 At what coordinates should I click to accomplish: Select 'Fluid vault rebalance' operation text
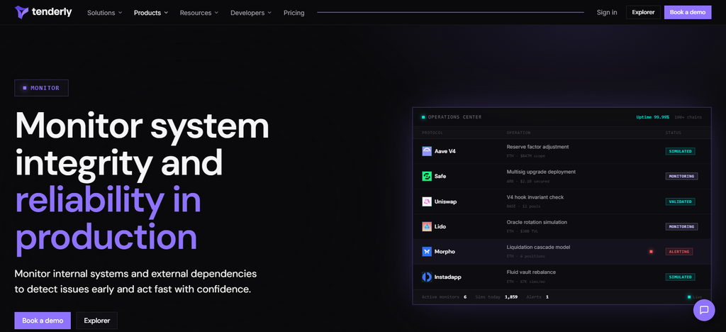coord(531,272)
